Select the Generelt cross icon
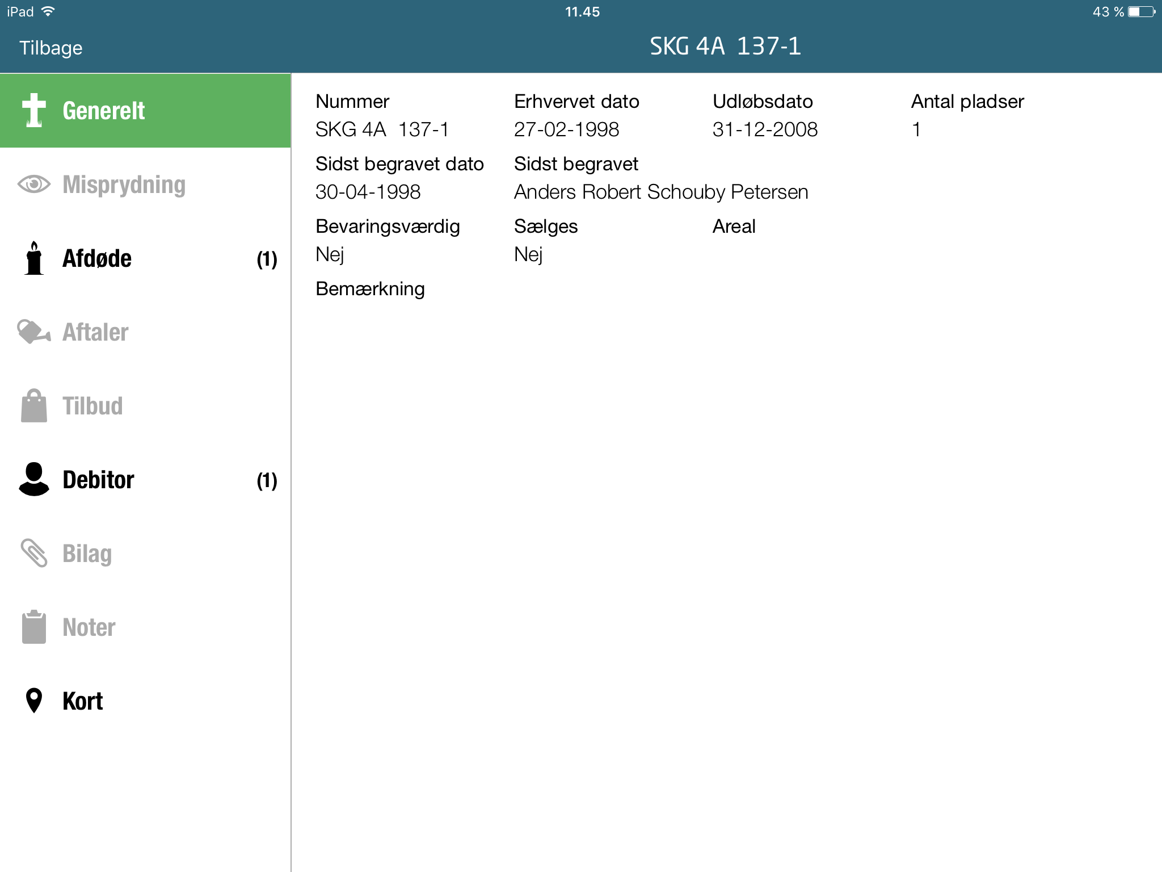 tap(34, 110)
